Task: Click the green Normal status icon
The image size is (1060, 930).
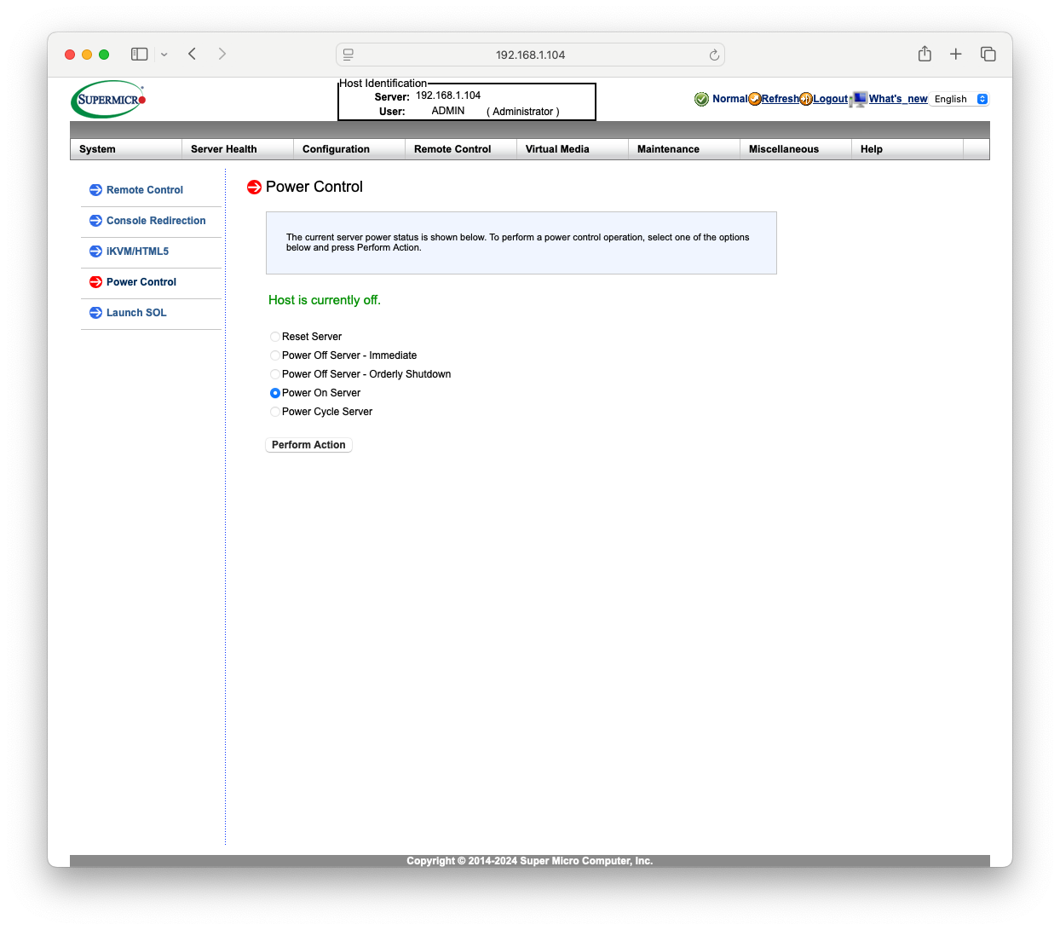Action: [701, 100]
